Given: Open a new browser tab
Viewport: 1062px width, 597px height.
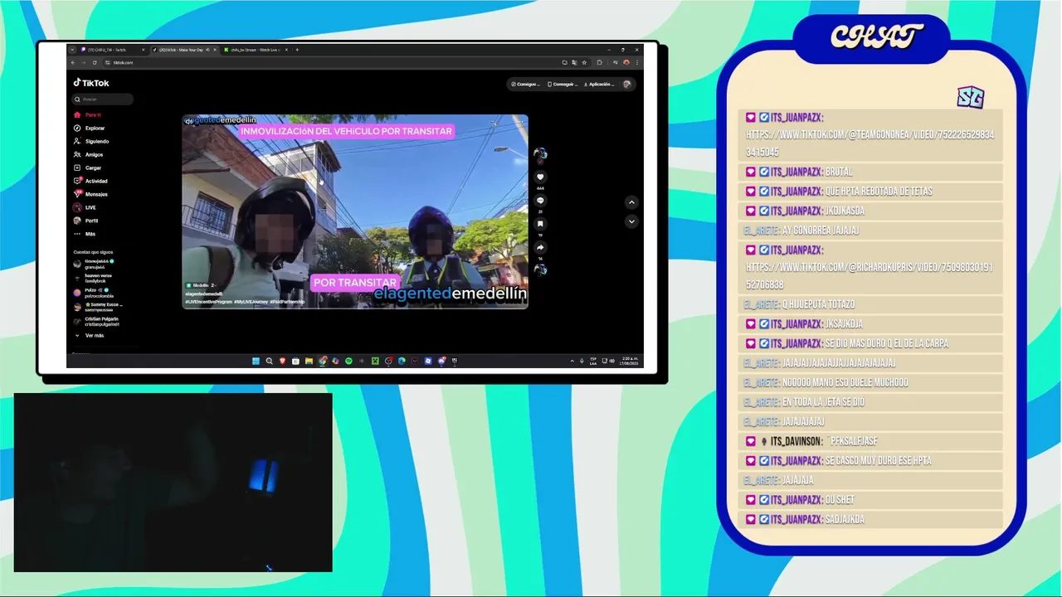Looking at the screenshot, I should tap(297, 50).
